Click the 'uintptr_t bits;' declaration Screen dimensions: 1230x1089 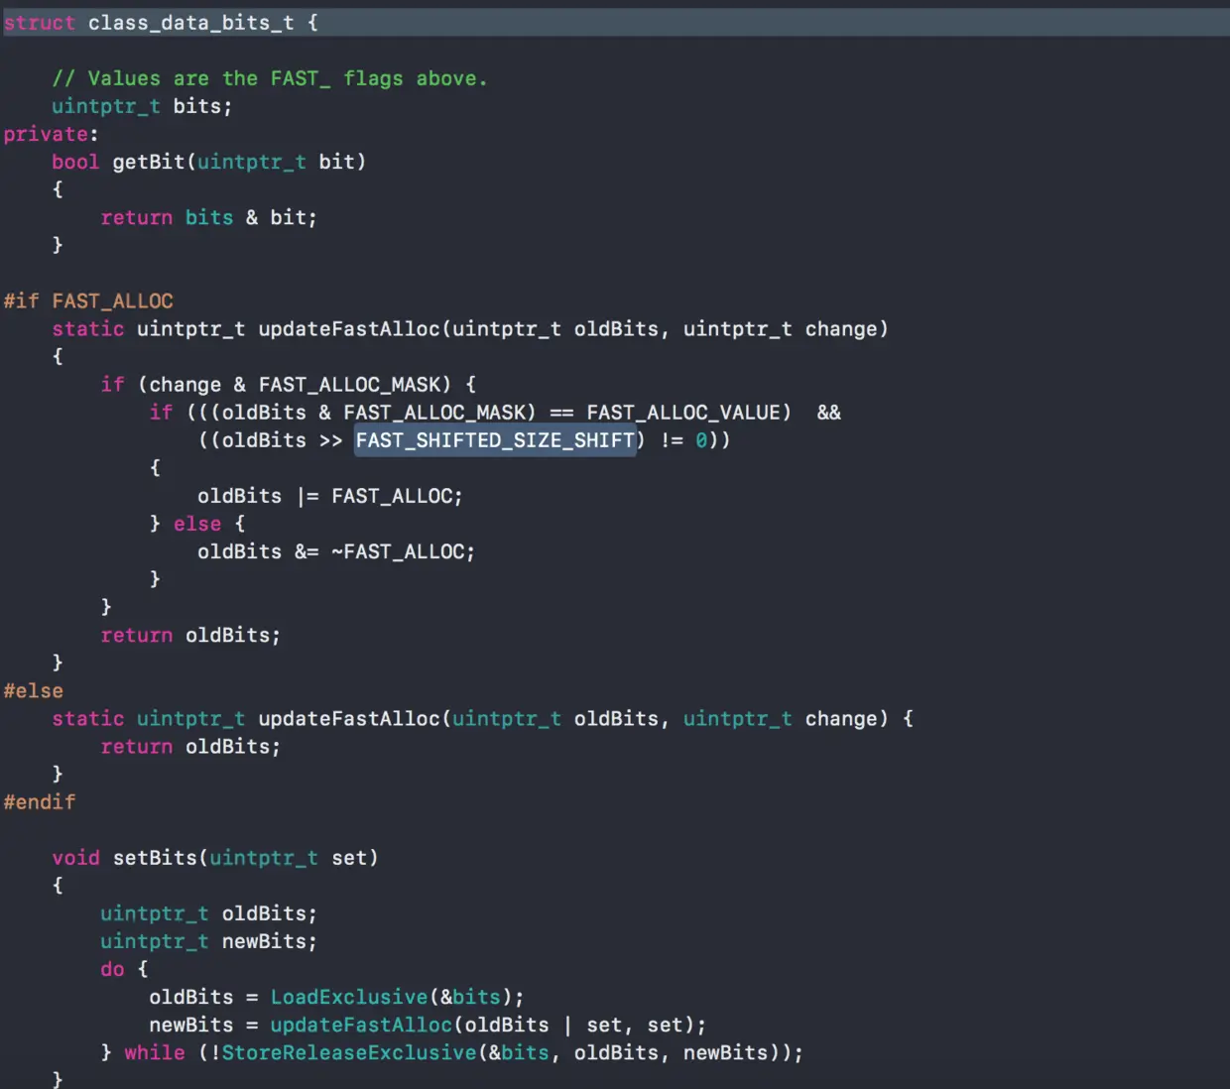click(142, 106)
